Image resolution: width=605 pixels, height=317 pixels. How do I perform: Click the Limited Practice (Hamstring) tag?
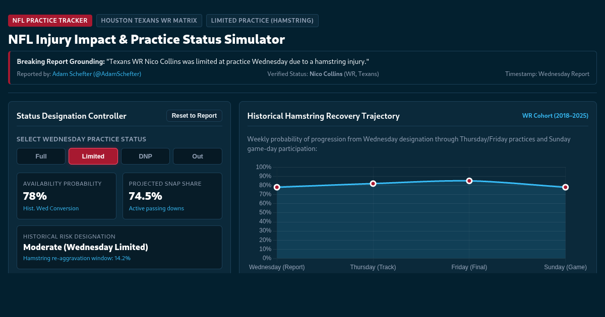pos(262,21)
